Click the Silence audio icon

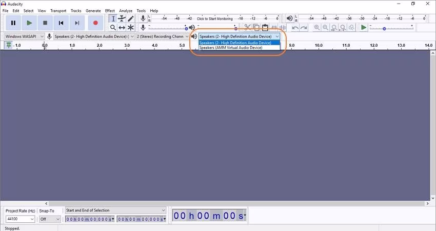tap(283, 27)
